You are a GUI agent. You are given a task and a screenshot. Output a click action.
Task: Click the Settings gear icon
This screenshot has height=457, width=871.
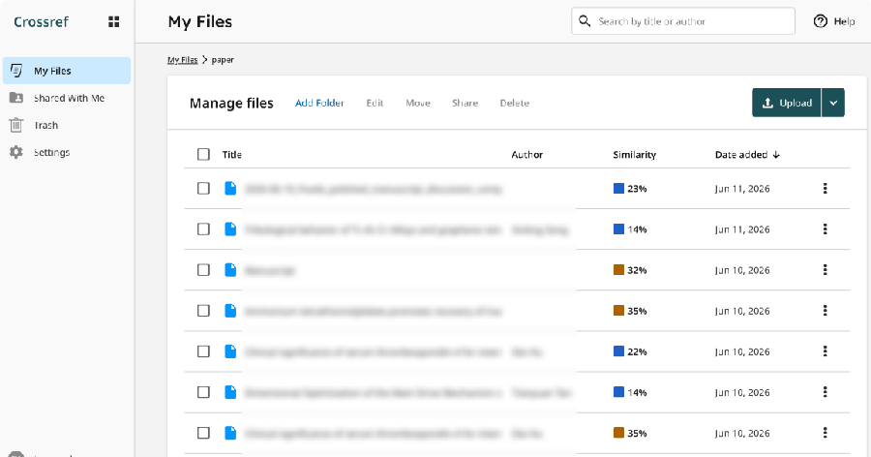[16, 152]
